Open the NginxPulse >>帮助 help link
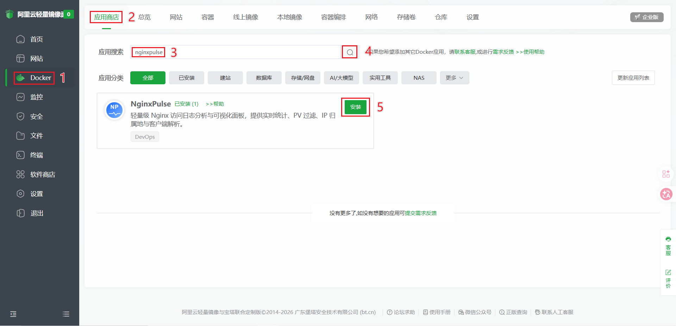 (215, 104)
